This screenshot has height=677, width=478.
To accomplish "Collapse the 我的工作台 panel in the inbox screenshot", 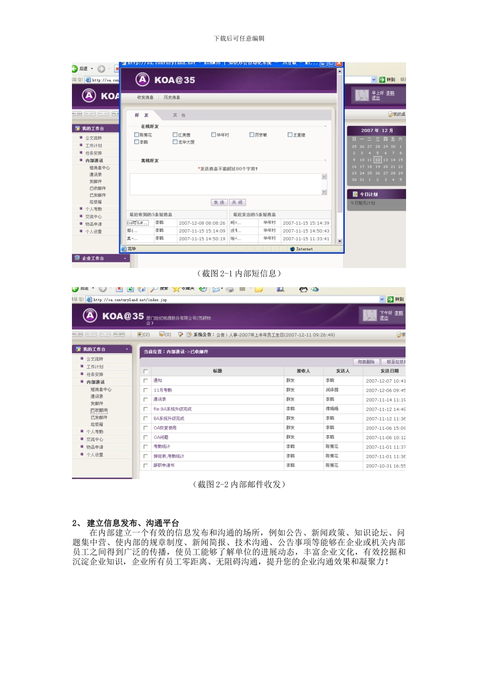I will coord(127,349).
